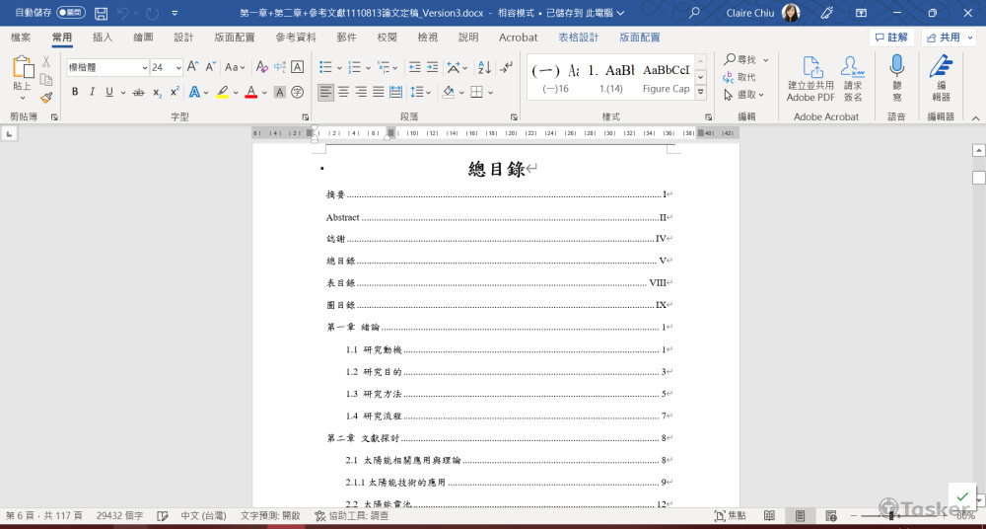Click the search magnifier in title bar
Image resolution: width=986 pixels, height=529 pixels.
tap(694, 13)
